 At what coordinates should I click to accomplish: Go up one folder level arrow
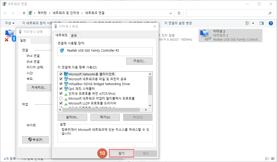pos(24,13)
